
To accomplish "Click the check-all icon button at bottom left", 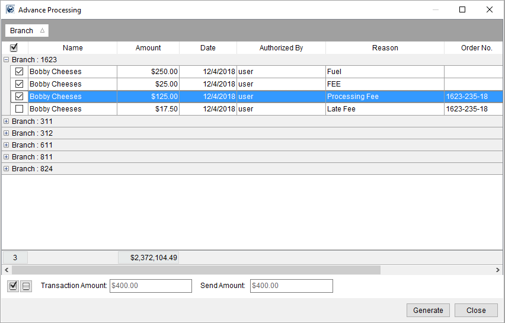I will (14, 286).
